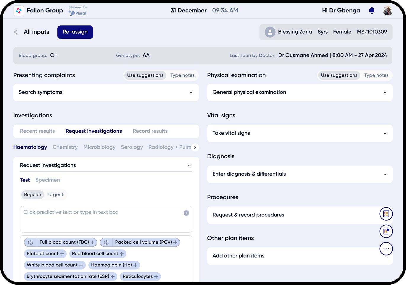Collapse the Request investigations panel

pos(189,165)
